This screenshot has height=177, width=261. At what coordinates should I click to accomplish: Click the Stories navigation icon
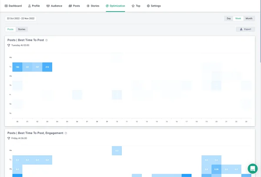(x=88, y=6)
